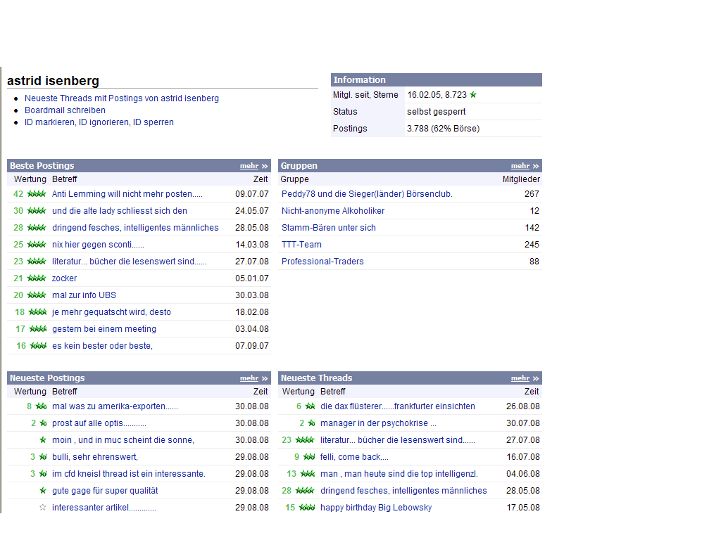This screenshot has height=540, width=721.
Task: Click star rating icons beside Anti Lemming posting
Action: click(37, 194)
